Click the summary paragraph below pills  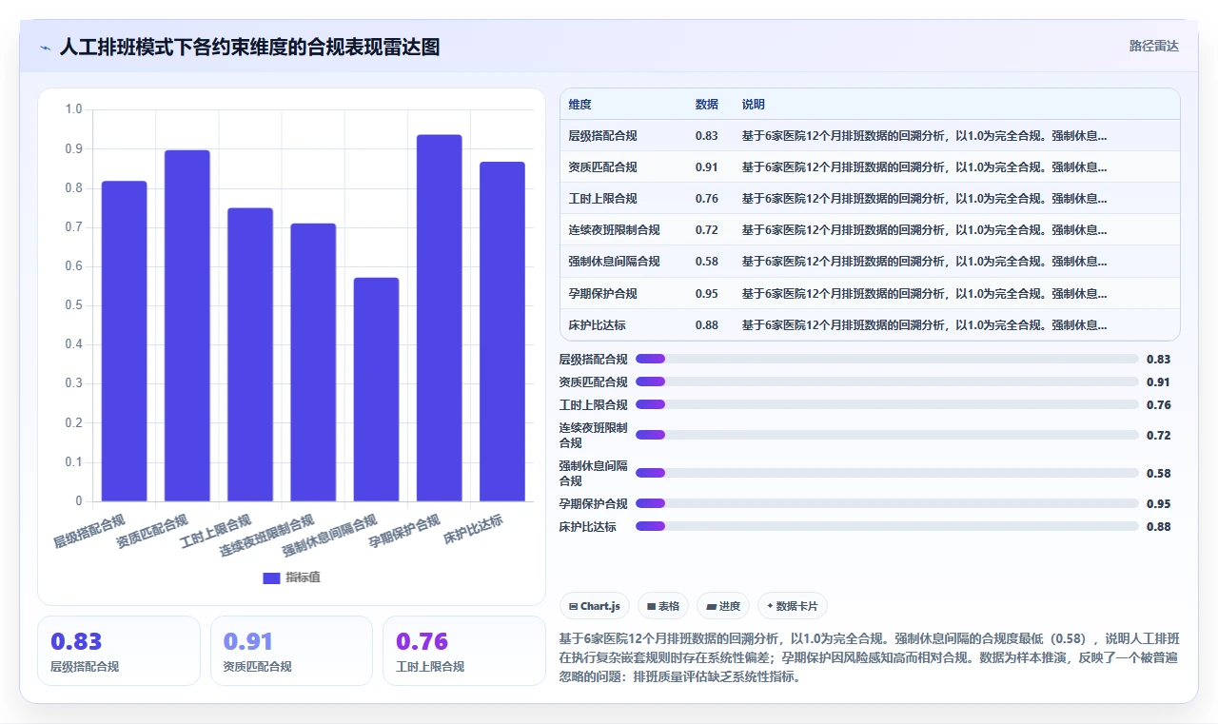870,657
